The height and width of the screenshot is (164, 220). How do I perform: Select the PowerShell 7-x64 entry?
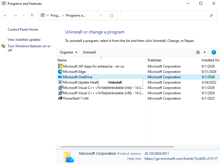76,98
